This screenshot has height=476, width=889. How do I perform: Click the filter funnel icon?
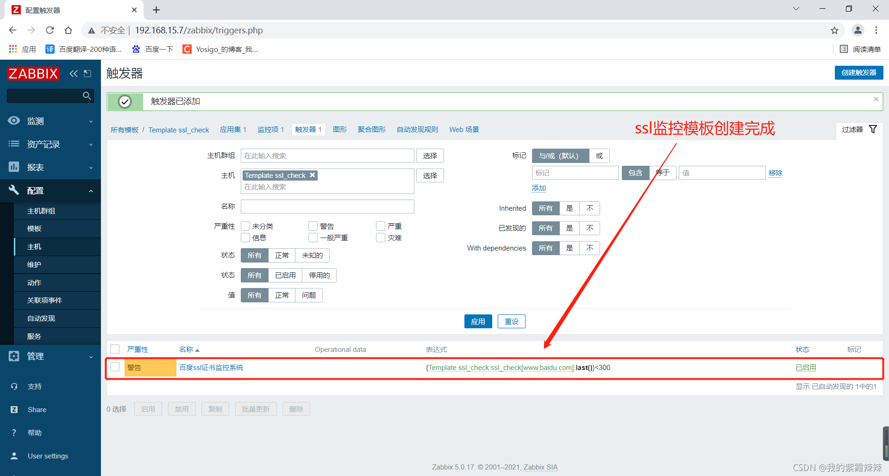tap(873, 129)
